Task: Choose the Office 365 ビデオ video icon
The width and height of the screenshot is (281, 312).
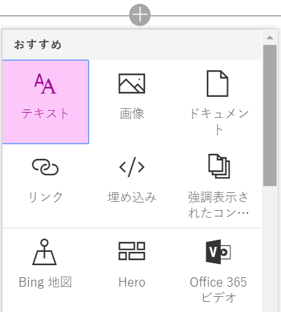Action: 218,252
